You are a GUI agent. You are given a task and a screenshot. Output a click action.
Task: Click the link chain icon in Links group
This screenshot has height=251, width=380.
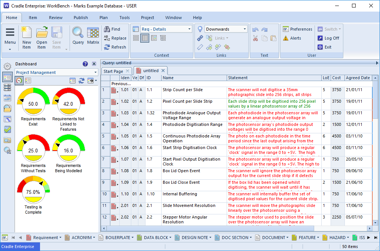[x=200, y=38]
